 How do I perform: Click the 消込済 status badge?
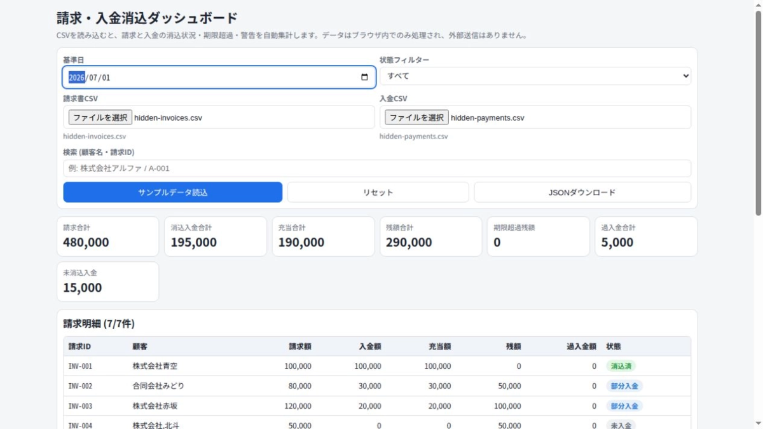(621, 366)
